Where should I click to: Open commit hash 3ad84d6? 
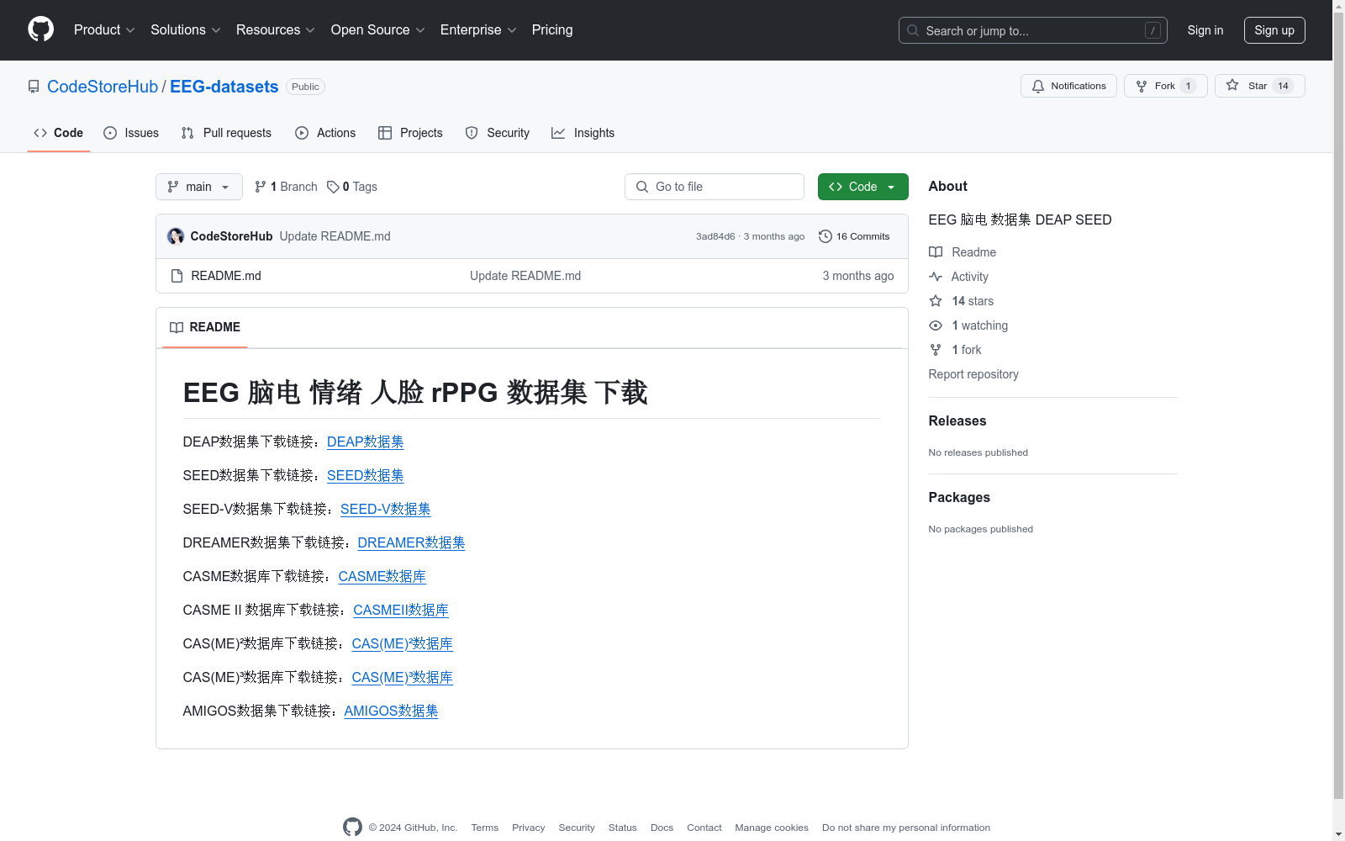click(x=715, y=236)
